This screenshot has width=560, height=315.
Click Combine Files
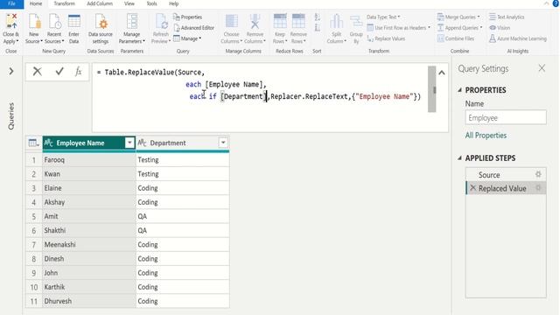tap(456, 38)
